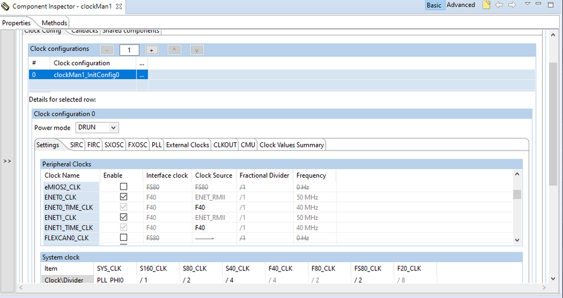
Task: Open the CLKOUT tab
Action: point(225,145)
